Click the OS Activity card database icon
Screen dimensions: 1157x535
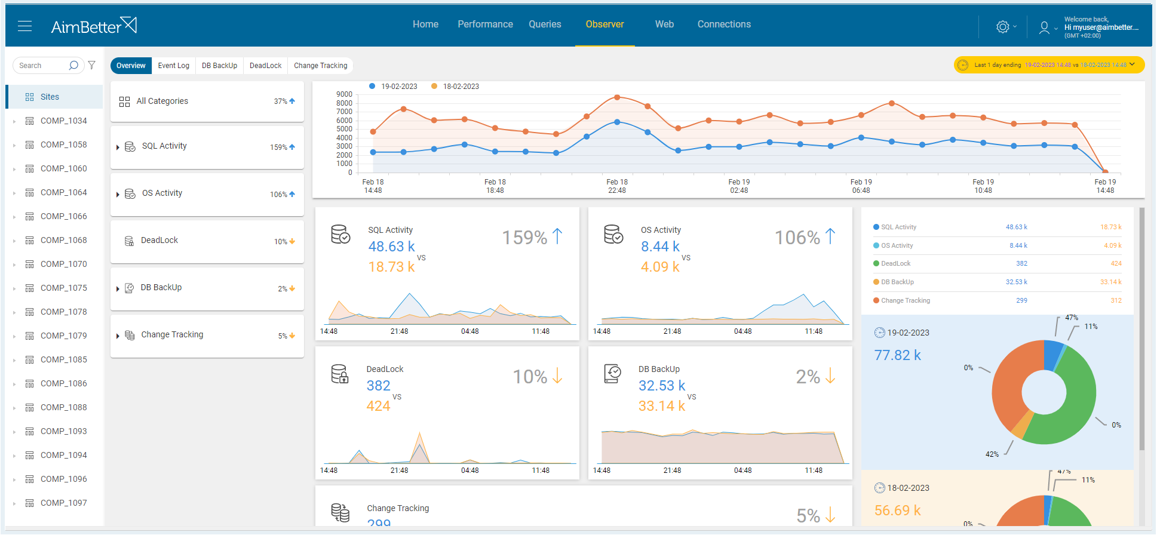pyautogui.click(x=613, y=234)
